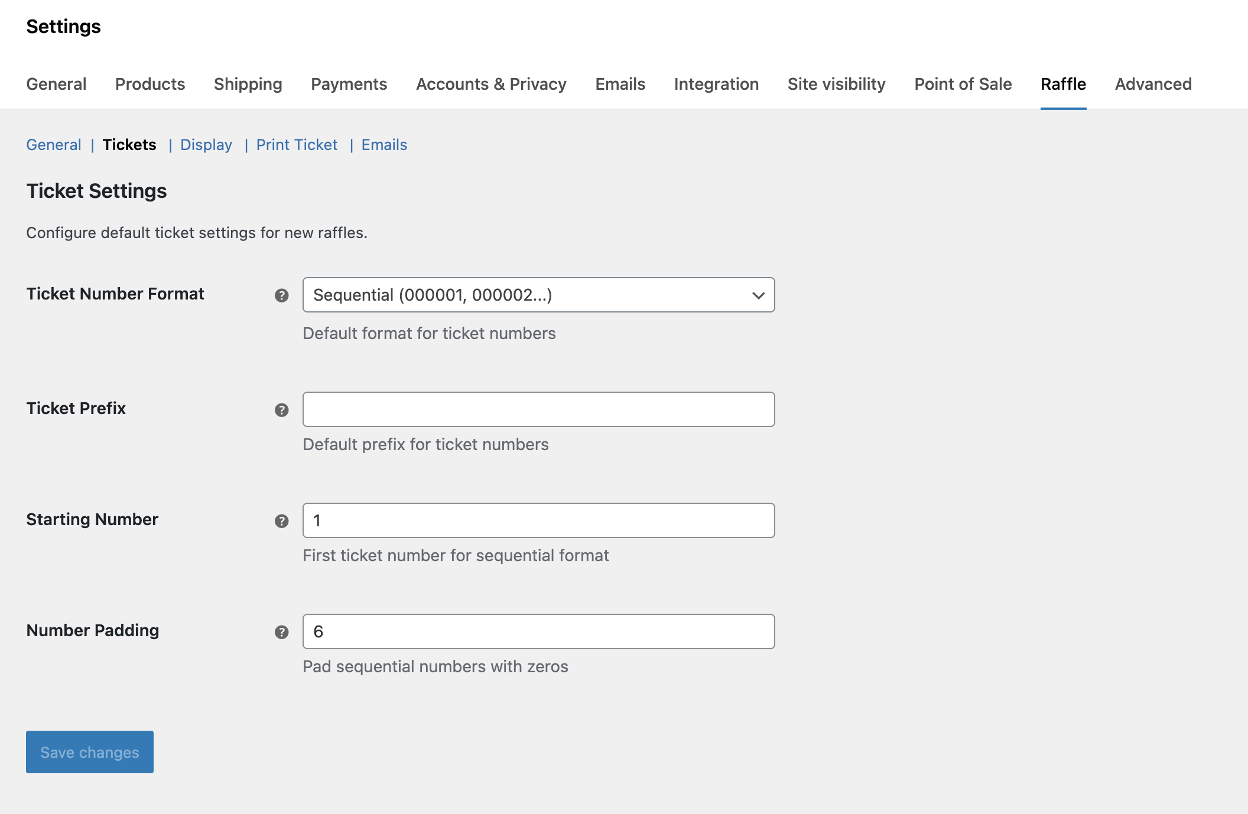Switch to the Raffle settings tab

coord(1062,84)
